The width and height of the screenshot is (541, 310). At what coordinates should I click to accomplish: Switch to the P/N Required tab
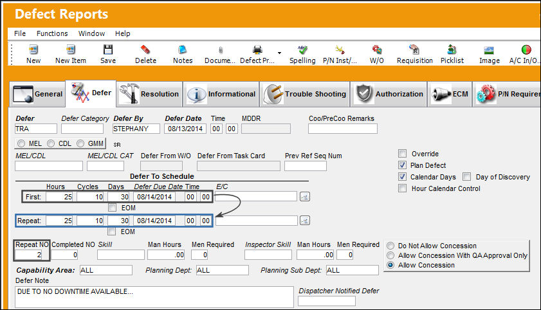(x=506, y=94)
